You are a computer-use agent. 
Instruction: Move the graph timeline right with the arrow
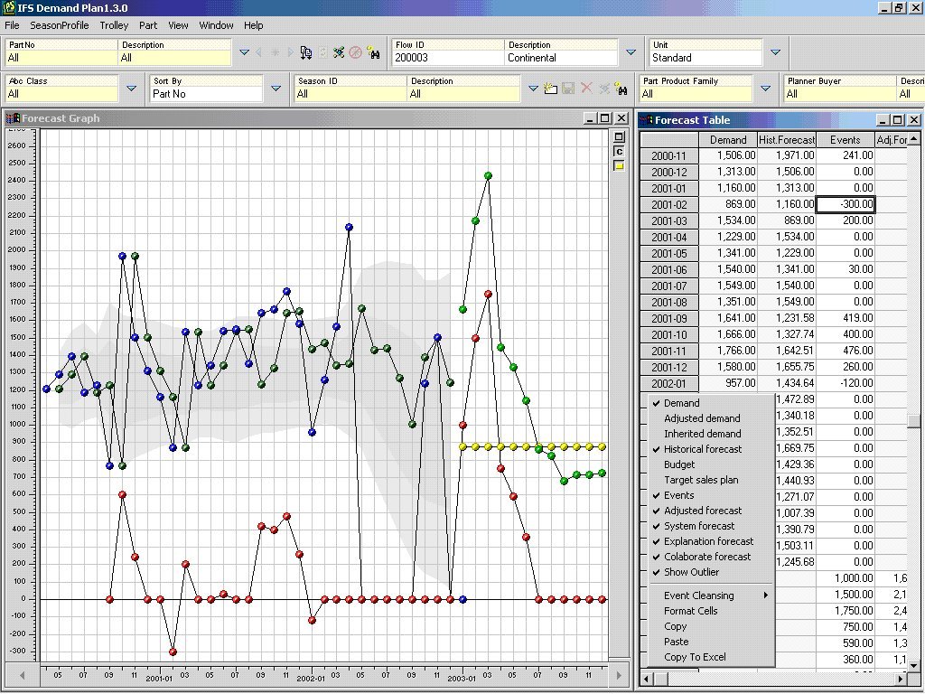coord(619,675)
